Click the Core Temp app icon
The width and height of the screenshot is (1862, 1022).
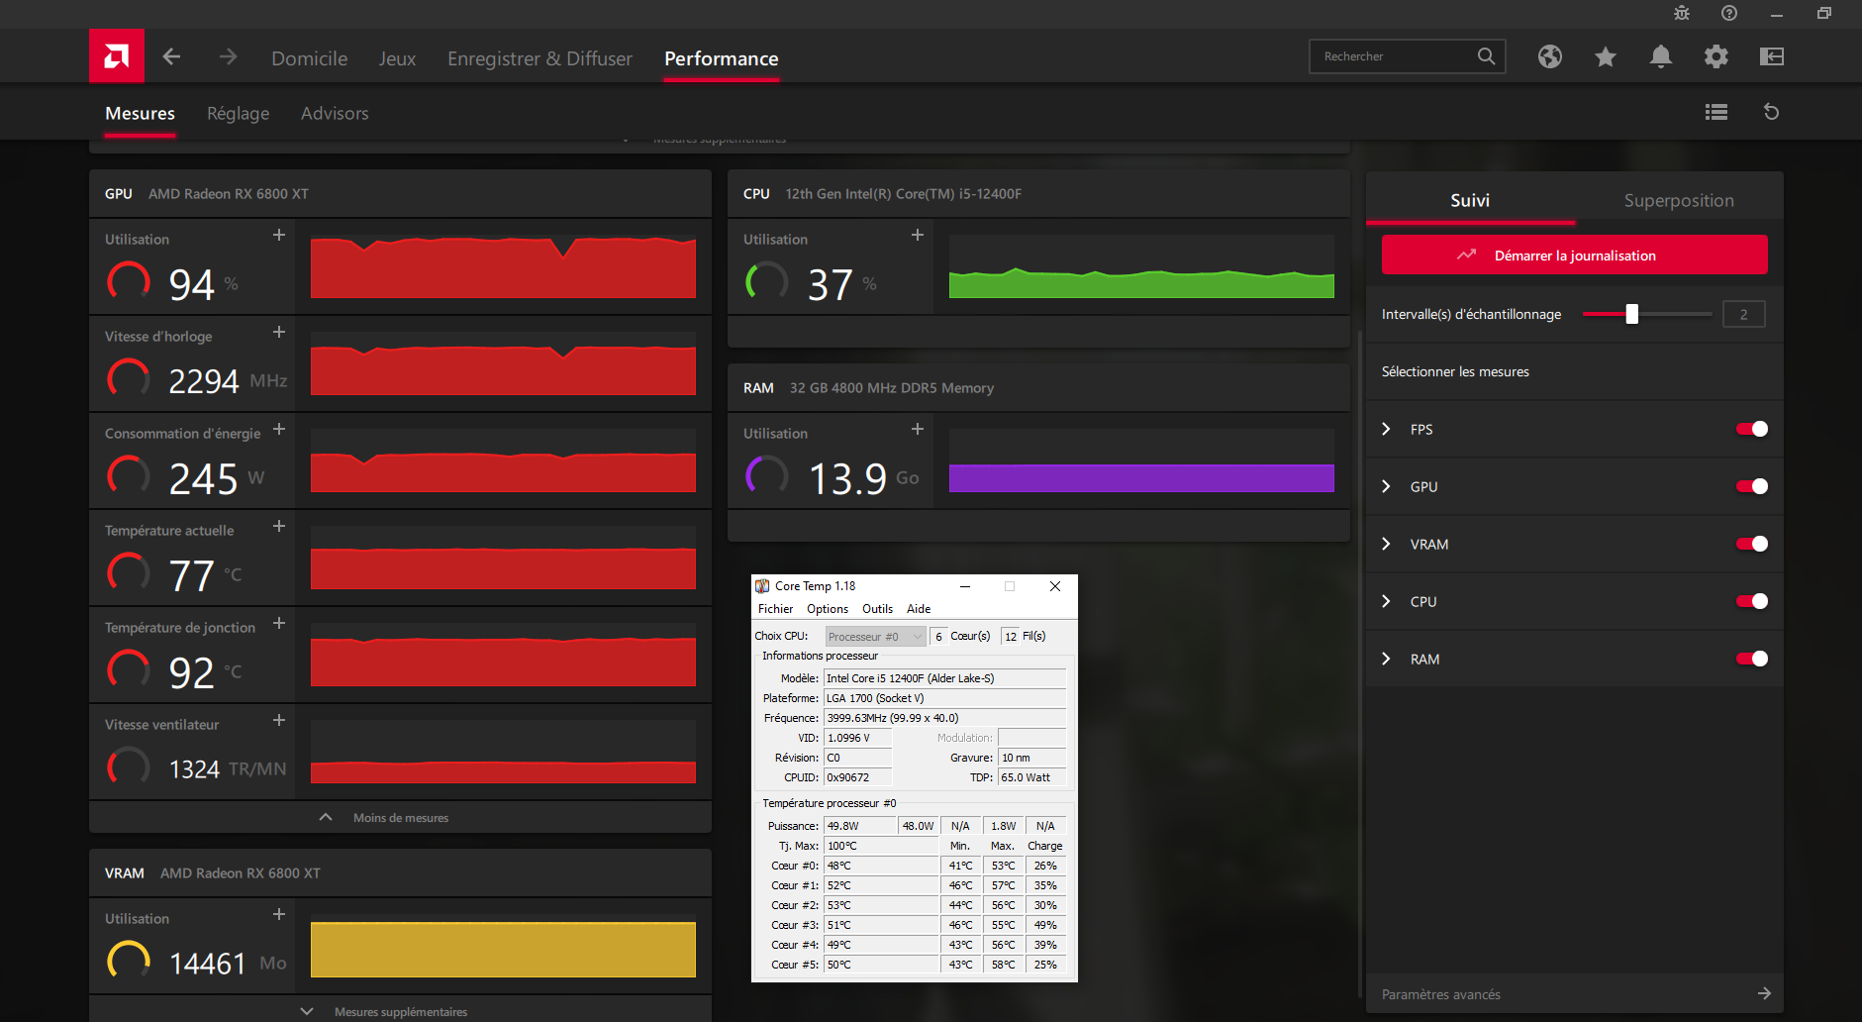[x=762, y=586]
